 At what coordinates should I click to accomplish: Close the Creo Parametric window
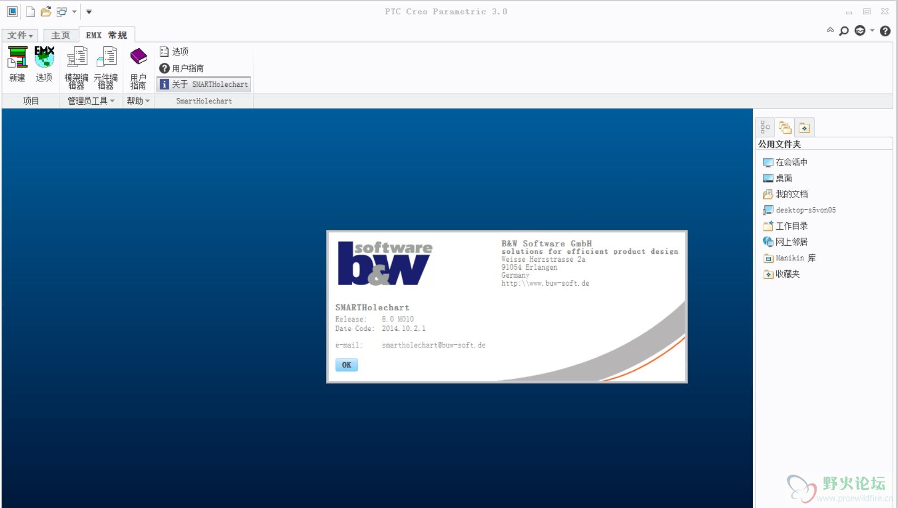click(885, 11)
